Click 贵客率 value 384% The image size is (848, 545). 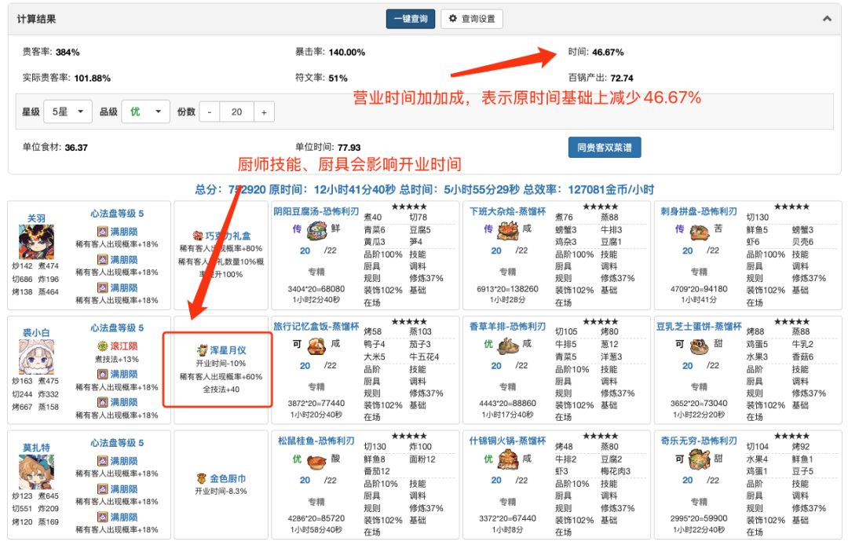[x=68, y=53]
